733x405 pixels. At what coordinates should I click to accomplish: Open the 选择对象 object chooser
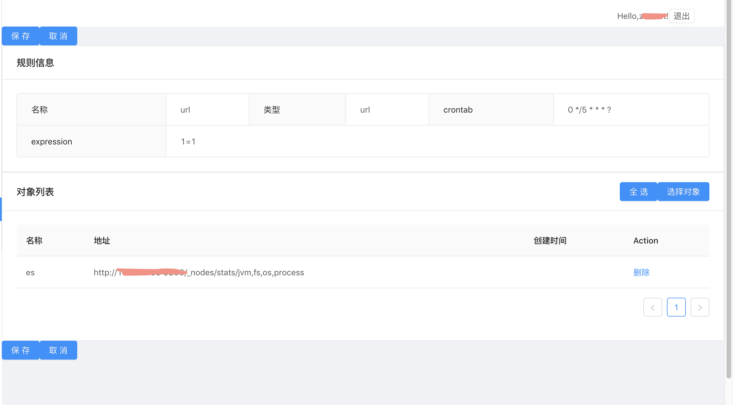click(x=683, y=192)
